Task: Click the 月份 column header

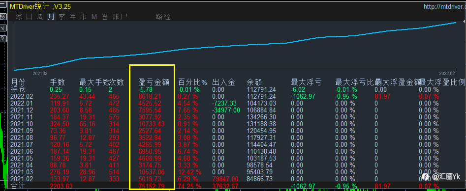Action: click(18, 82)
